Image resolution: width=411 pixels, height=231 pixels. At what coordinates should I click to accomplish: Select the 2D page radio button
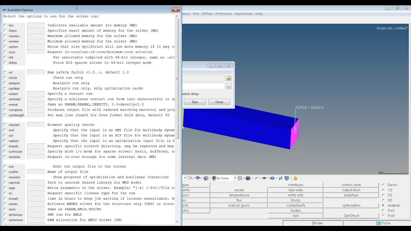(383, 195)
